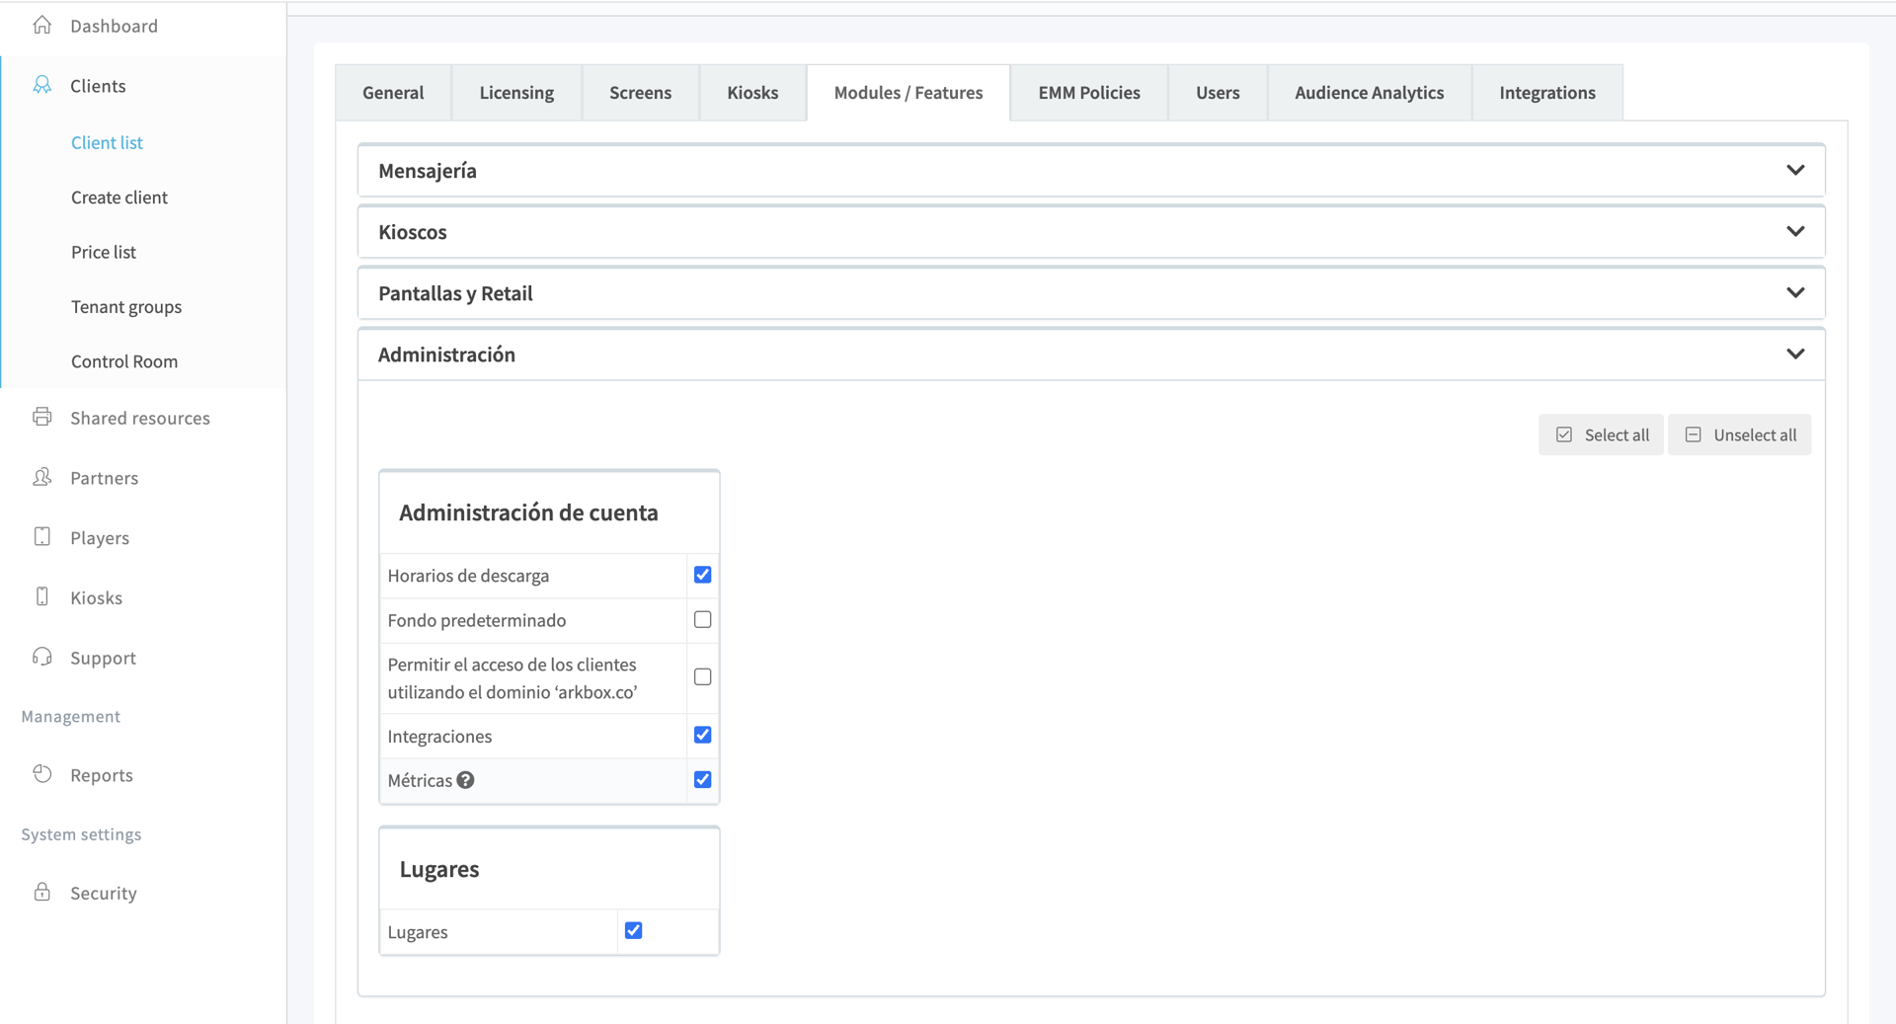Image resolution: width=1896 pixels, height=1024 pixels.
Task: Open the Create client sidebar link
Action: click(119, 197)
